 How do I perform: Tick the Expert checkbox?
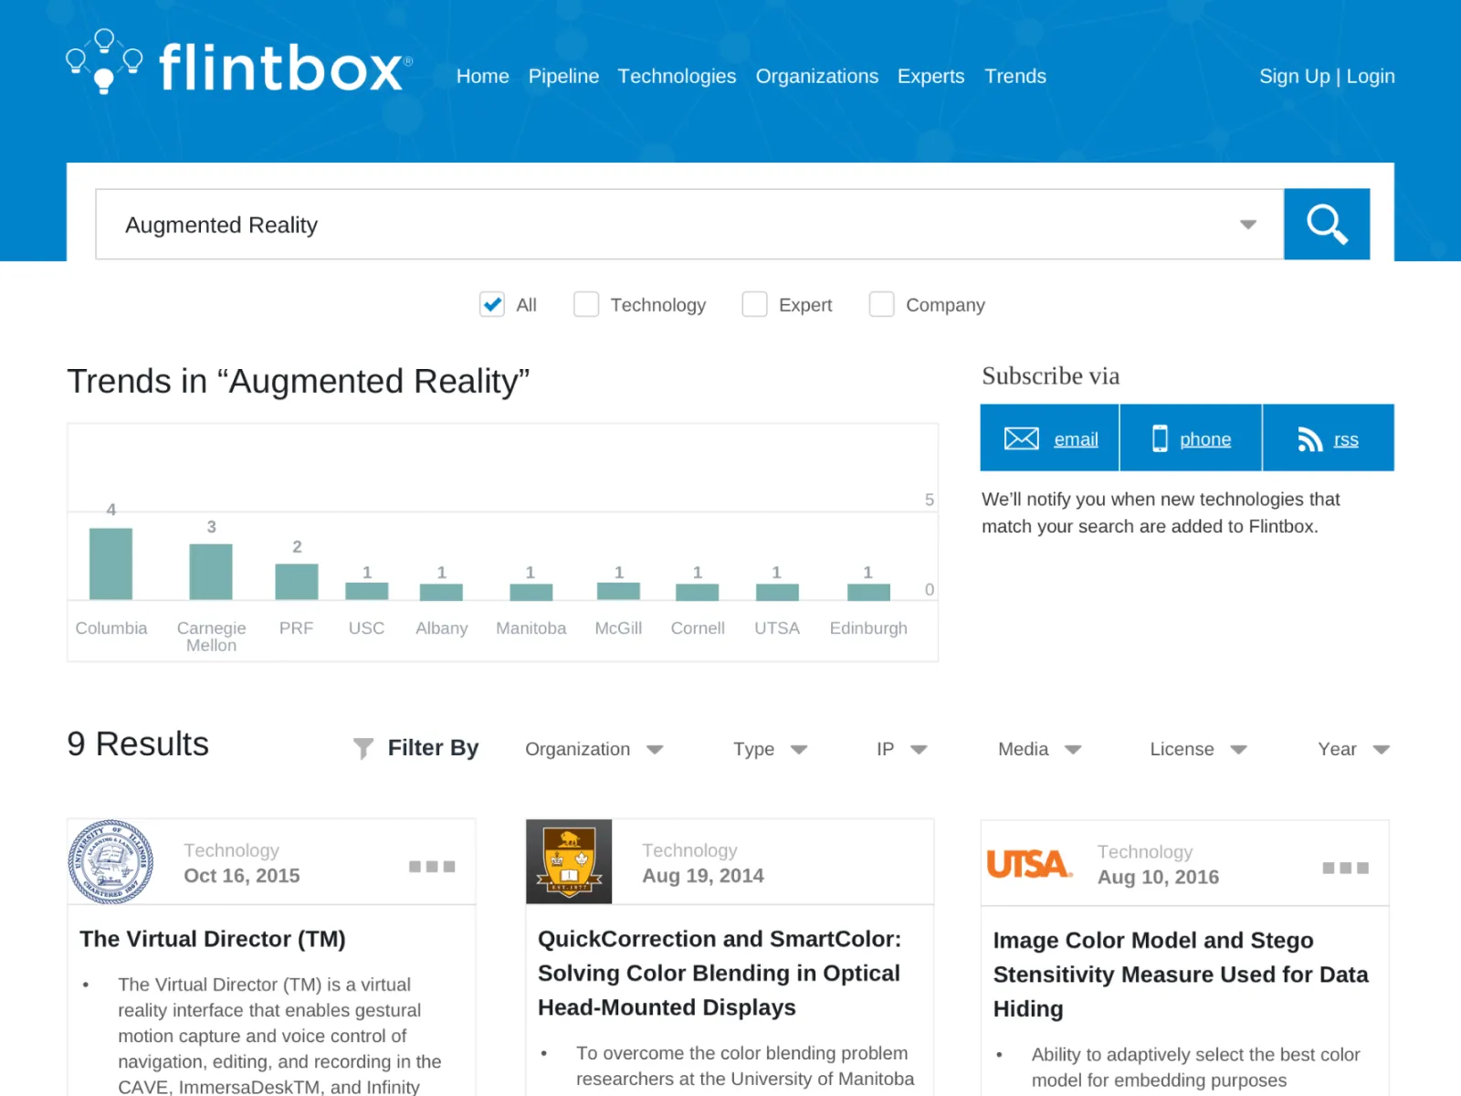pyautogui.click(x=754, y=305)
